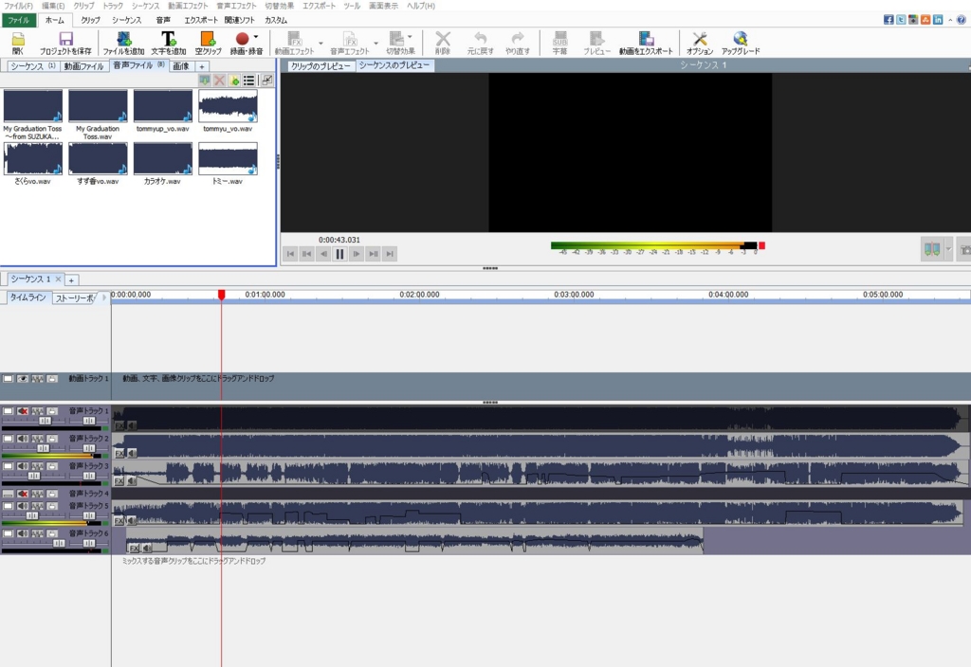Screen dimensions: 971x667
Task: Open ファイル(F) menu
Action: coord(18,6)
